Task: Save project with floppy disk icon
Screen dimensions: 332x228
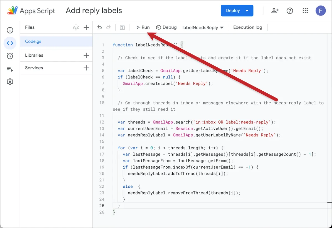Action: [122, 27]
